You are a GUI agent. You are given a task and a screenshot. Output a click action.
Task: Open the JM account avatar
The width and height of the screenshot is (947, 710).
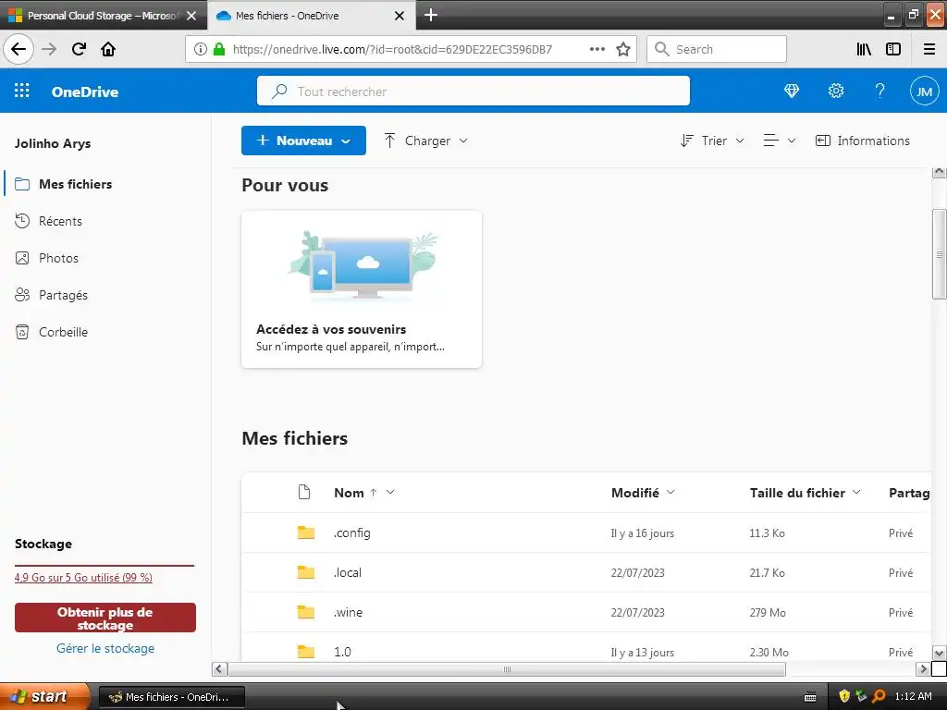(x=924, y=92)
